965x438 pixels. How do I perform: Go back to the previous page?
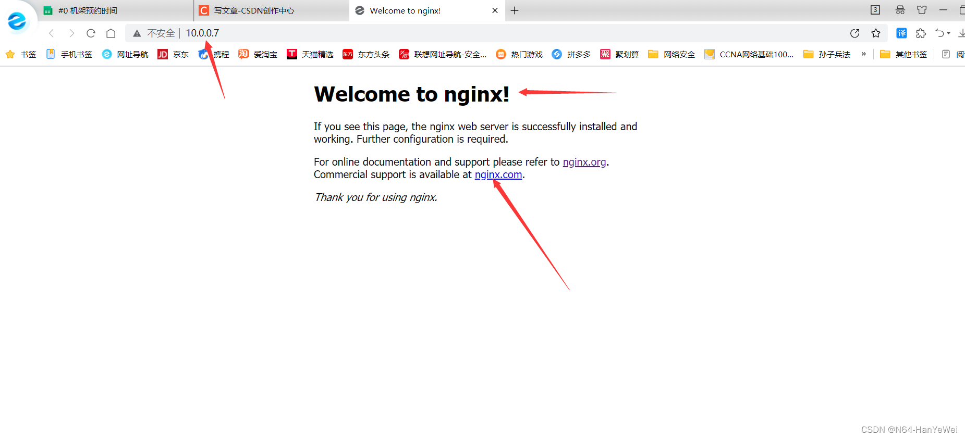51,33
